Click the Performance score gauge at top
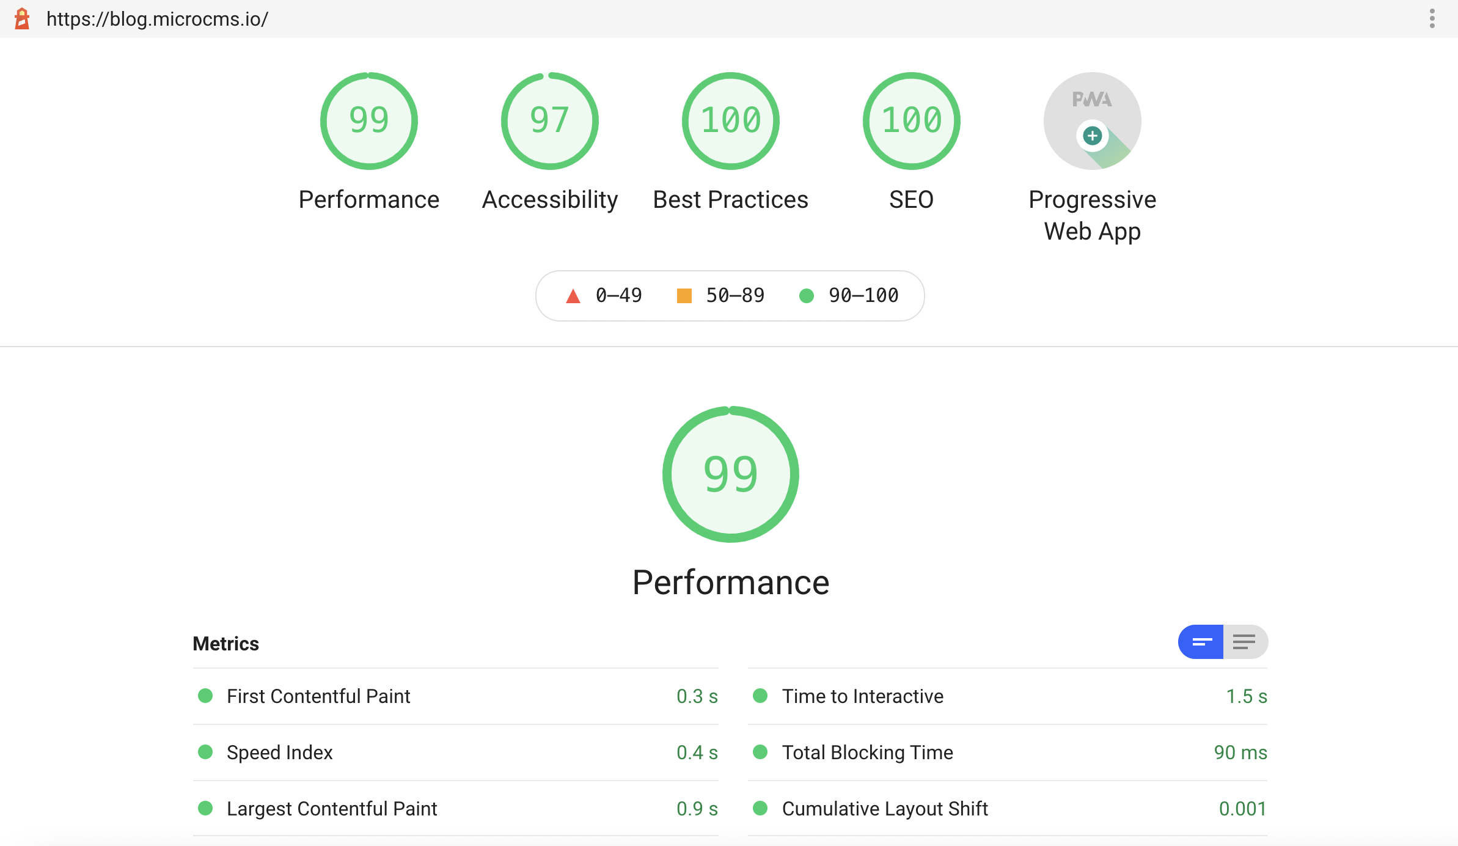Screen dimensions: 1458x846 [368, 121]
